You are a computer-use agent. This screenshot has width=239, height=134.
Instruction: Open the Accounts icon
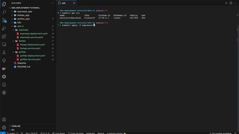coord(4,119)
